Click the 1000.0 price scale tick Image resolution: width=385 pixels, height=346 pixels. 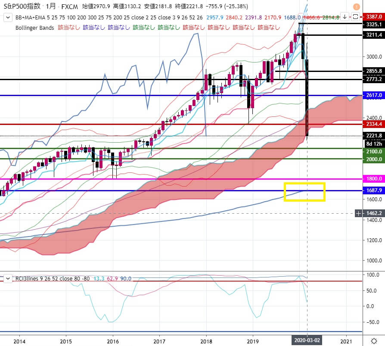(374, 261)
